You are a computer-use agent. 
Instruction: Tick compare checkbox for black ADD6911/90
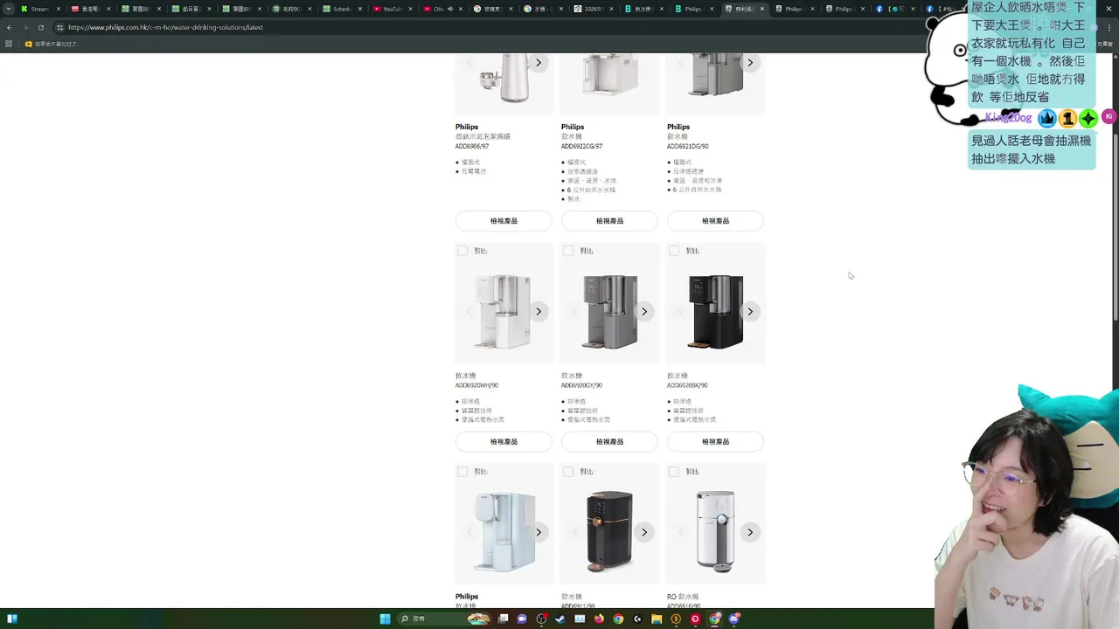(568, 472)
